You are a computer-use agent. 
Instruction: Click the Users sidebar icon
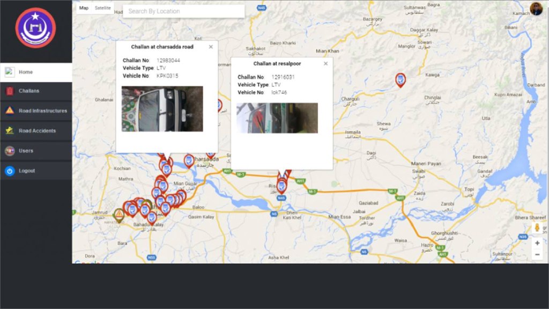(10, 151)
